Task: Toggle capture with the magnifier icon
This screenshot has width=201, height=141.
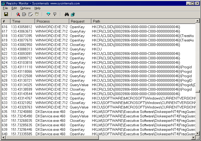Action: 18,14
